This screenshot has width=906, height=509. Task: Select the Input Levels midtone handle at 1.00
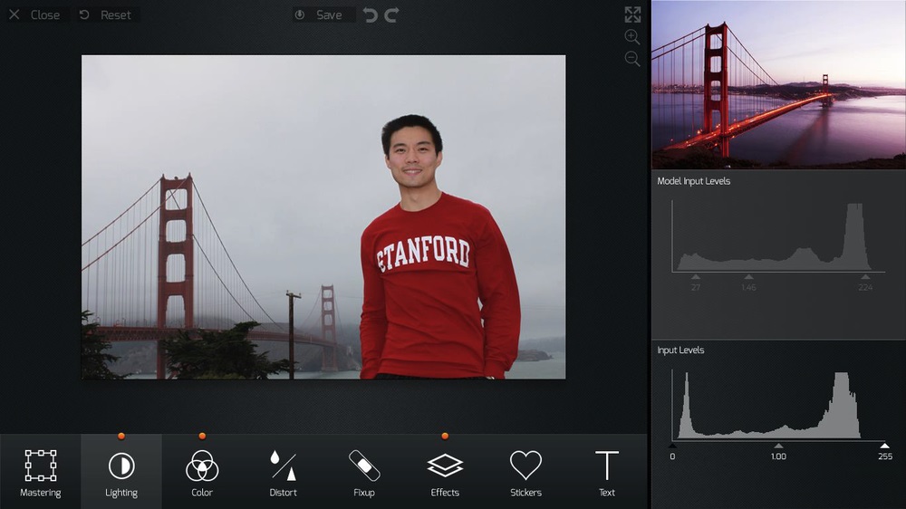point(778,446)
